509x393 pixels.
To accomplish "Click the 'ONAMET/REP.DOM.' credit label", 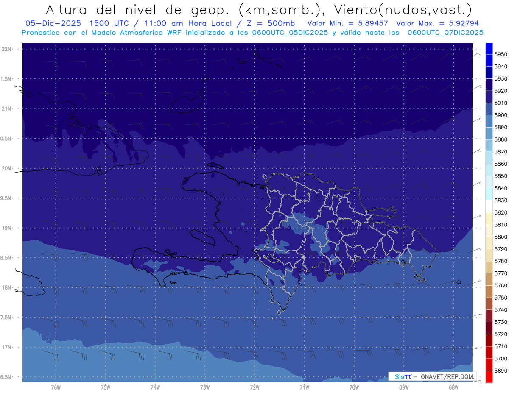I will pyautogui.click(x=447, y=376).
